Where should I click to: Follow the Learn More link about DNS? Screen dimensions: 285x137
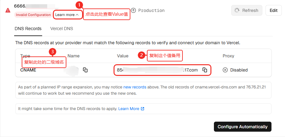(129, 109)
